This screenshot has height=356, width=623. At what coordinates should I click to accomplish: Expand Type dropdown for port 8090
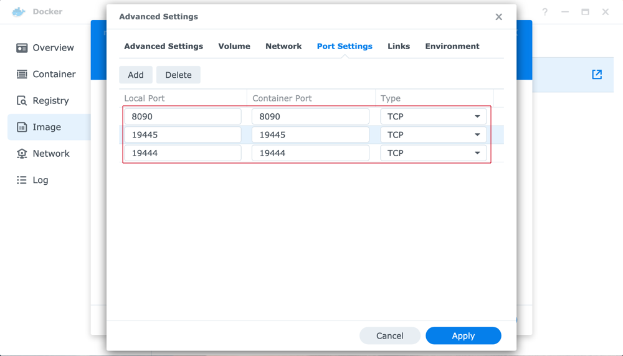point(433,116)
